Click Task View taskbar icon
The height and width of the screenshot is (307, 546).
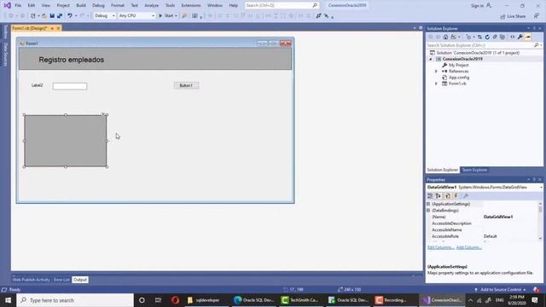(x=158, y=300)
